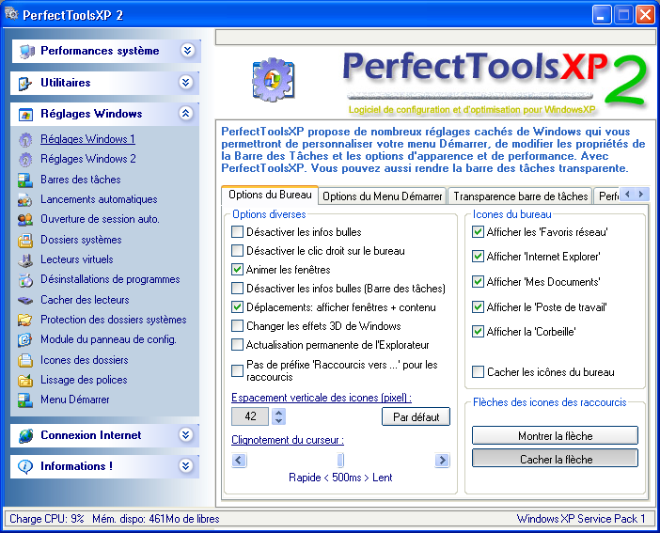Click Montrer la flèche button
This screenshot has height=533, width=660.
[555, 436]
